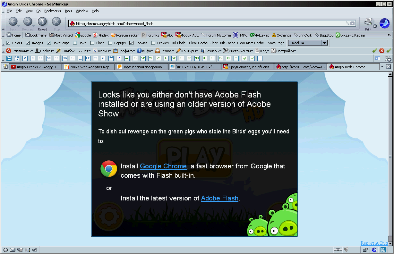Click the 'WAIT' box icon
This screenshot has height=254, width=394.
click(x=111, y=58)
